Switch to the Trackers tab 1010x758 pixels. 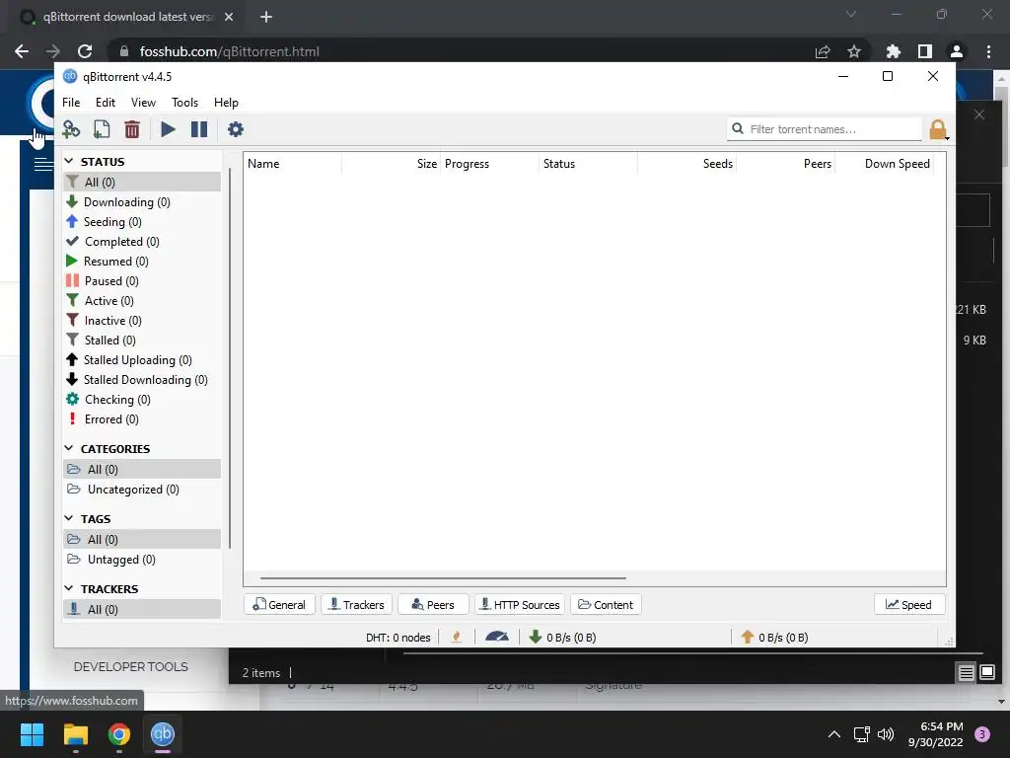[x=357, y=605]
